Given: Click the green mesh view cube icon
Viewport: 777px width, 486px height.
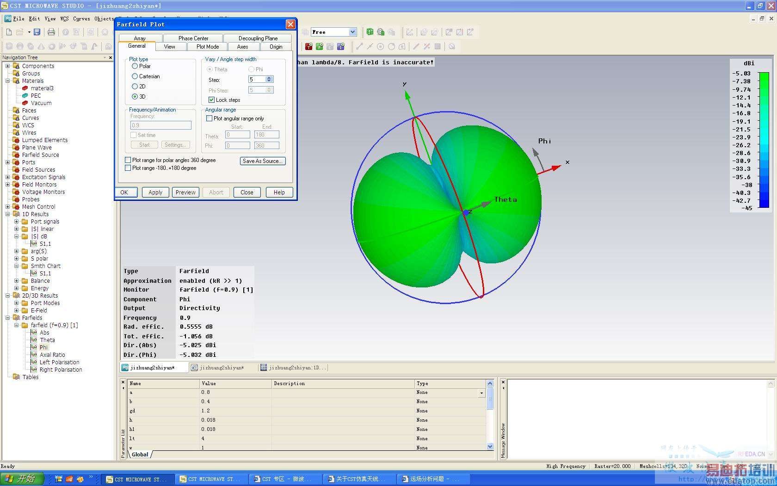Looking at the screenshot, I should [370, 32].
